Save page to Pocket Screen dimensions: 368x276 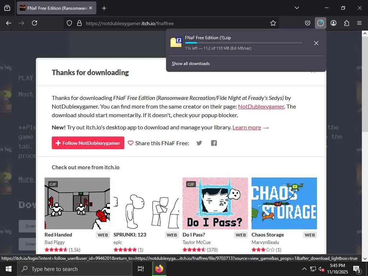coord(308,23)
